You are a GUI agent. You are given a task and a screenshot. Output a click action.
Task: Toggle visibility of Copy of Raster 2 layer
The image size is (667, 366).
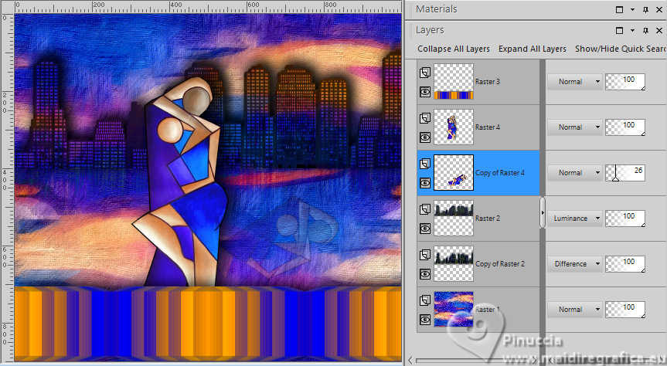coord(424,274)
